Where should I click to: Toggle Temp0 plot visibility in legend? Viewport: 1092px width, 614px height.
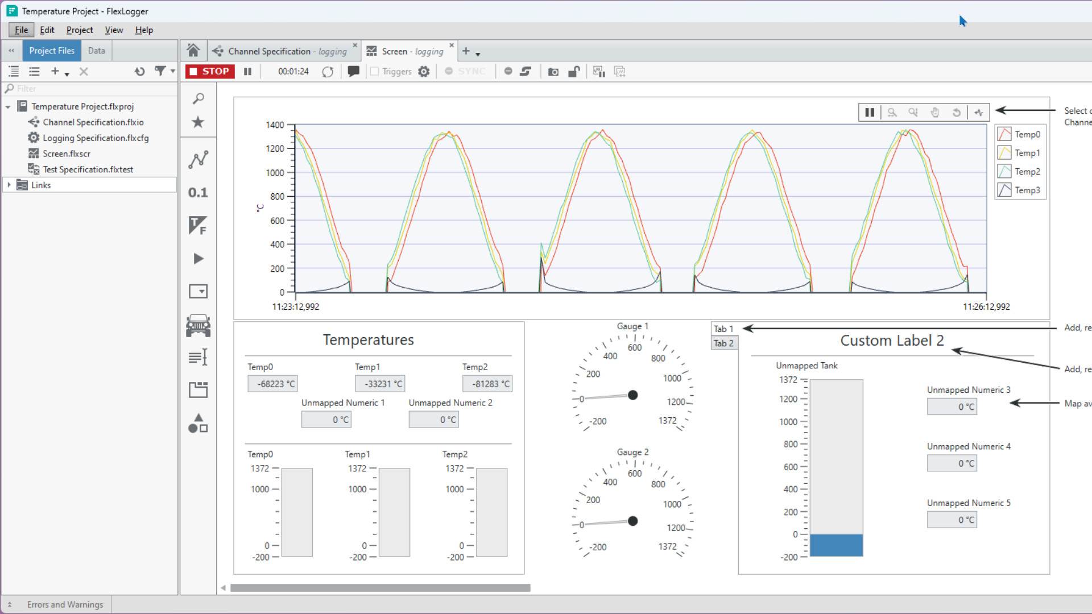1004,134
